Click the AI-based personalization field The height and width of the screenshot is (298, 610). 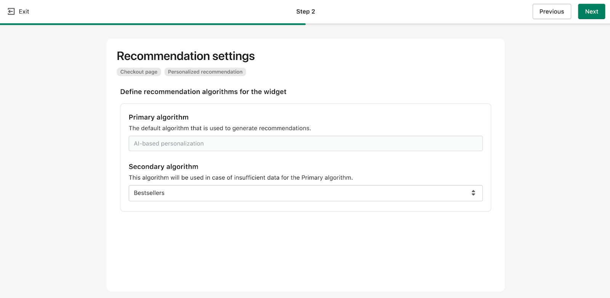coord(305,143)
